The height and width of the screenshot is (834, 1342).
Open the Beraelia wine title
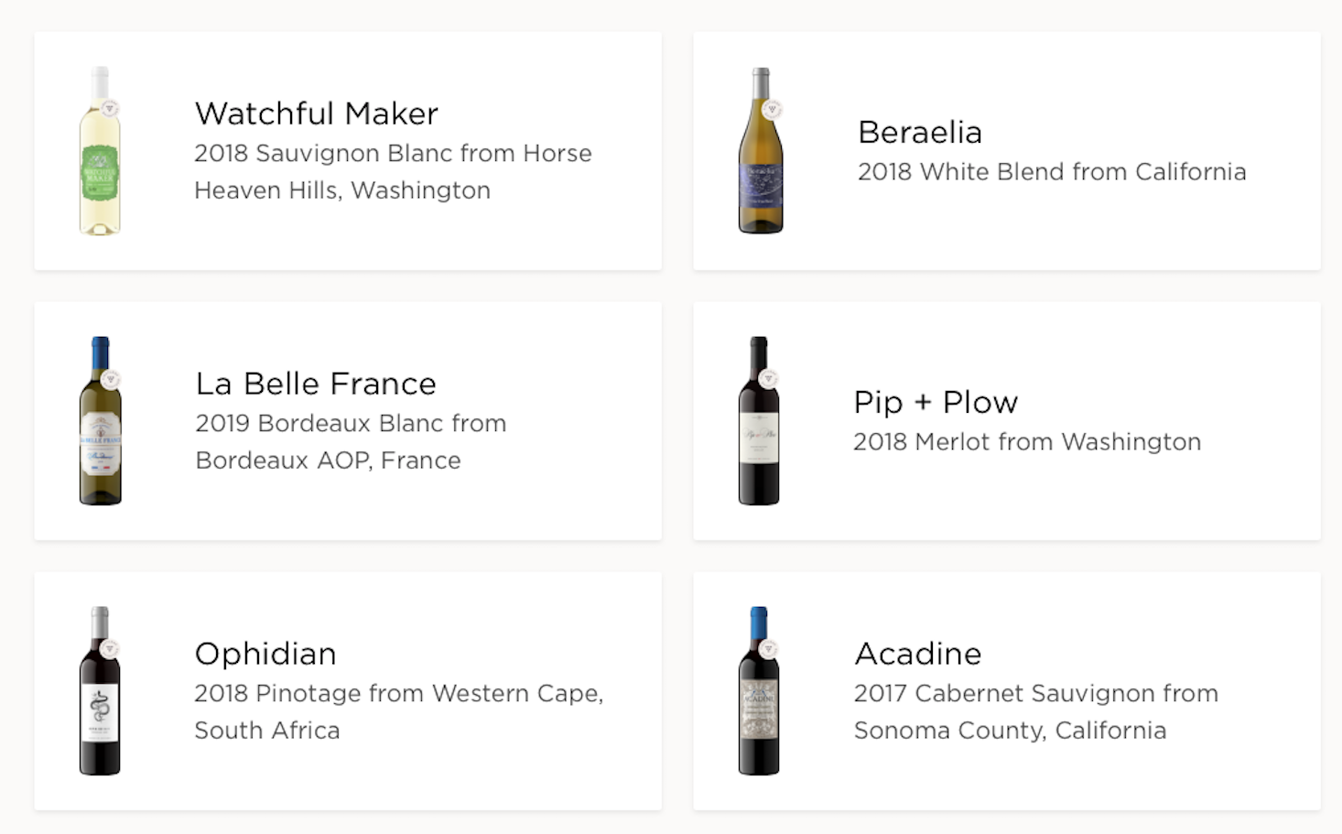(920, 132)
